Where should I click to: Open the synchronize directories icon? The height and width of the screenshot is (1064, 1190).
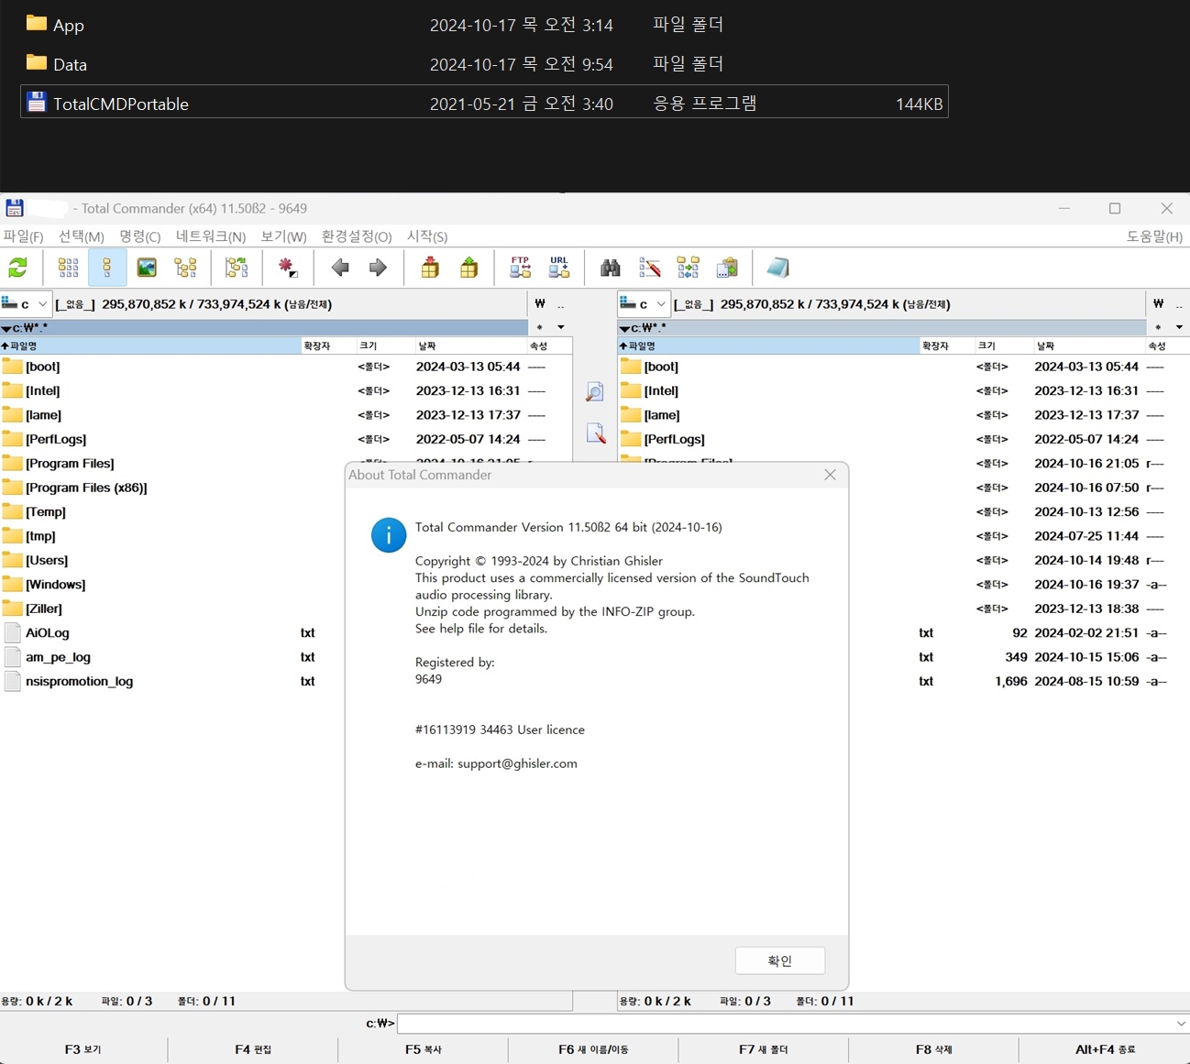pyautogui.click(x=688, y=268)
